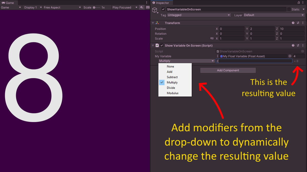The width and height of the screenshot is (307, 172).
Task: Click the Scale Z field
Action: tap(292, 38)
